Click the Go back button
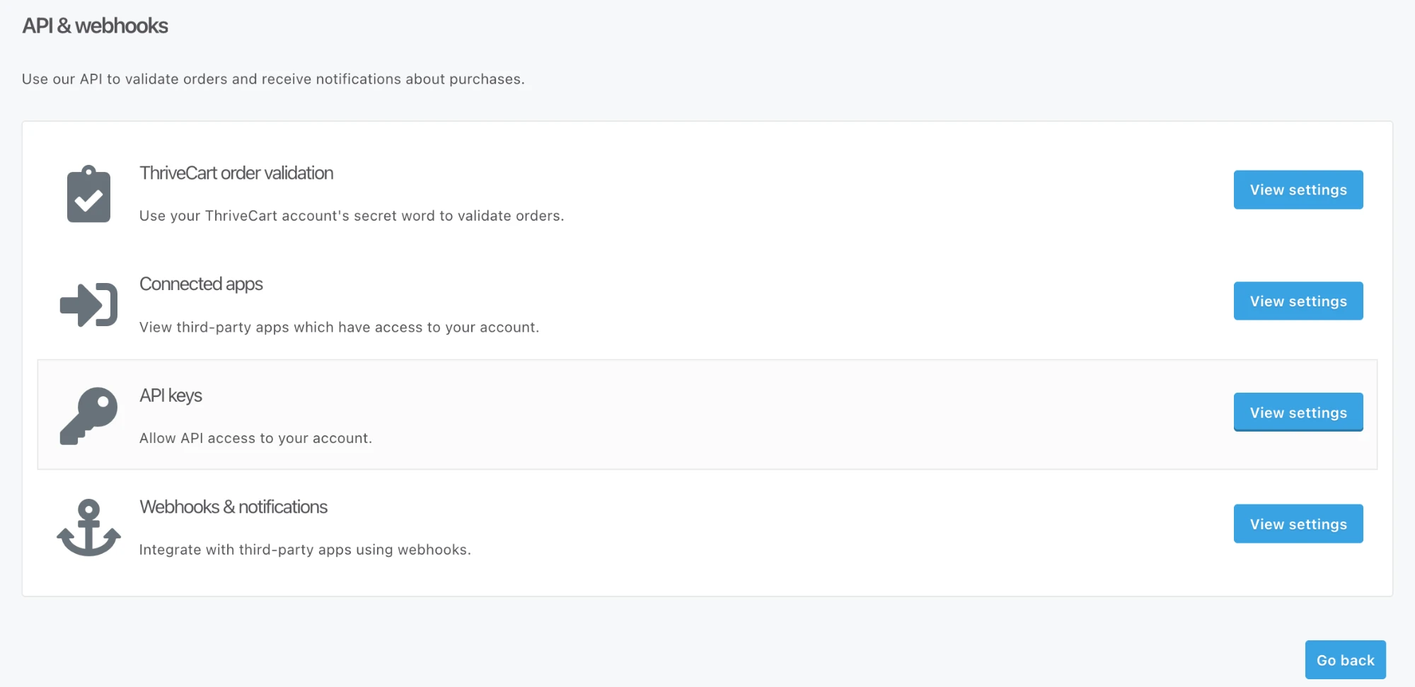The height and width of the screenshot is (687, 1415). tap(1345, 660)
